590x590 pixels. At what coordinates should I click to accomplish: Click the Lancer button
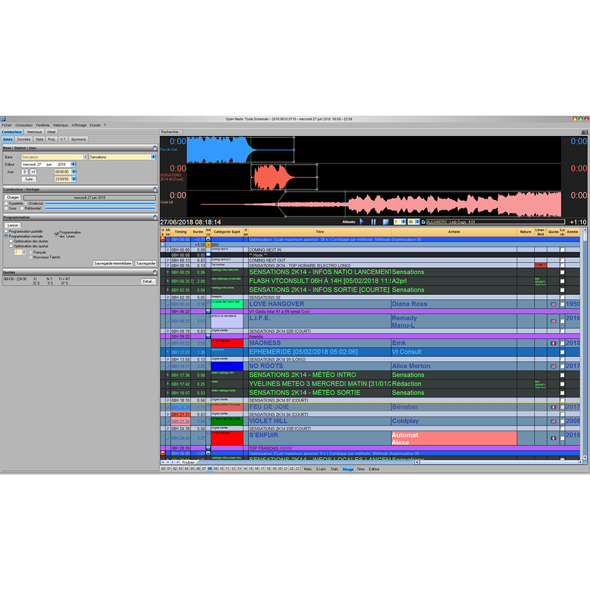[14, 225]
